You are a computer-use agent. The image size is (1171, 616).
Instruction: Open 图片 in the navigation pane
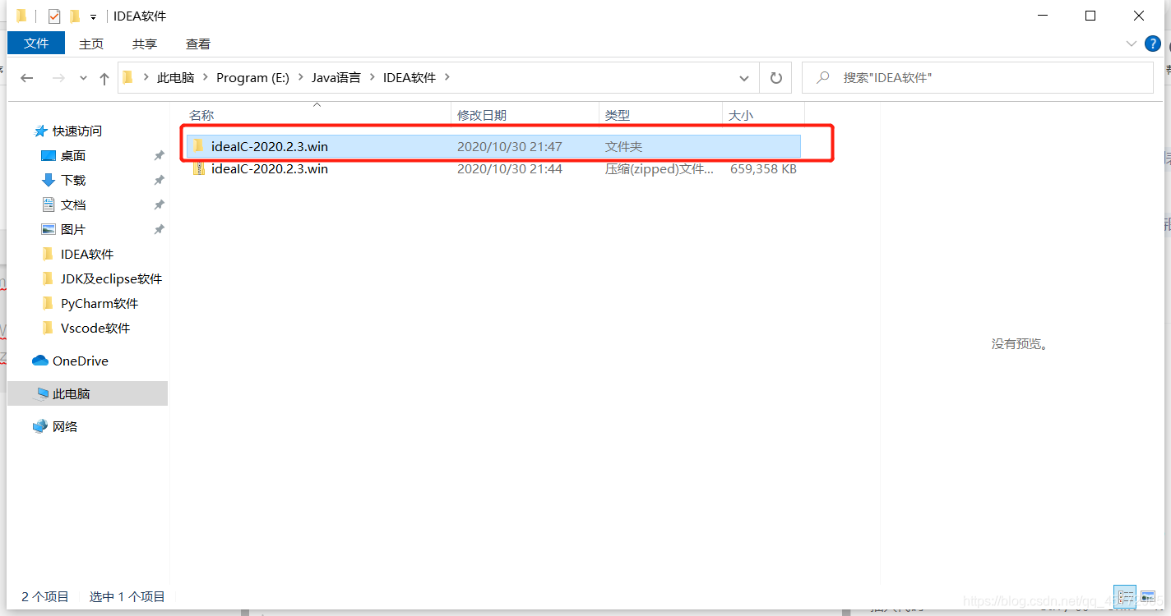coord(73,229)
